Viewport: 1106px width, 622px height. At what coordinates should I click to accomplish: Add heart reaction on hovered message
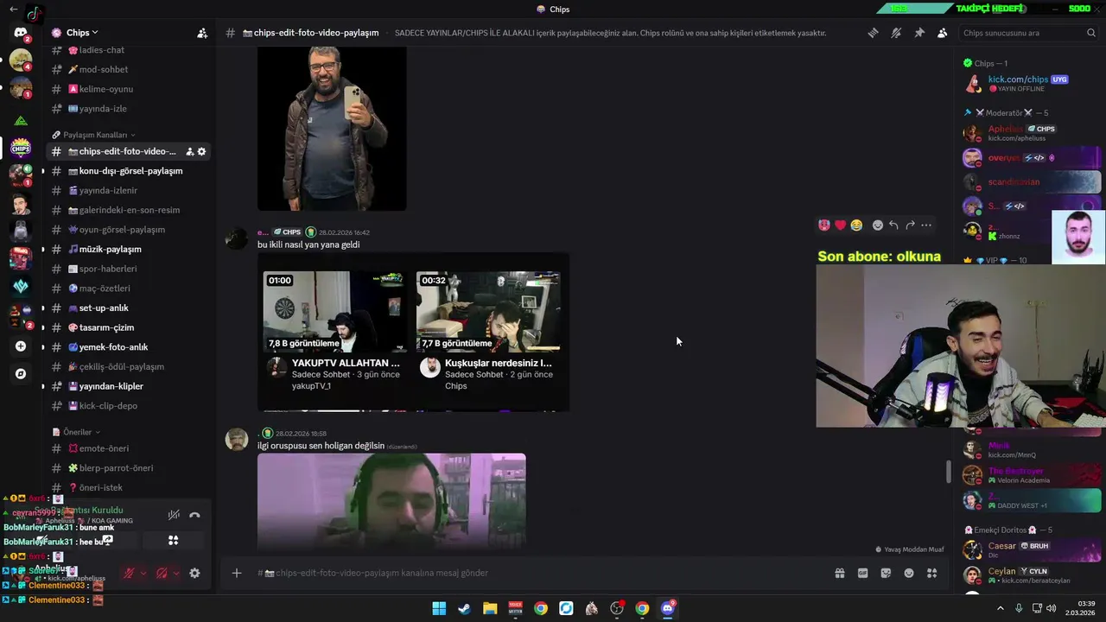click(840, 225)
